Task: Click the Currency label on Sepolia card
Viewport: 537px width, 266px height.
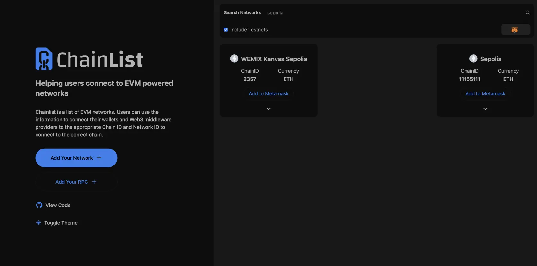Action: click(508, 71)
